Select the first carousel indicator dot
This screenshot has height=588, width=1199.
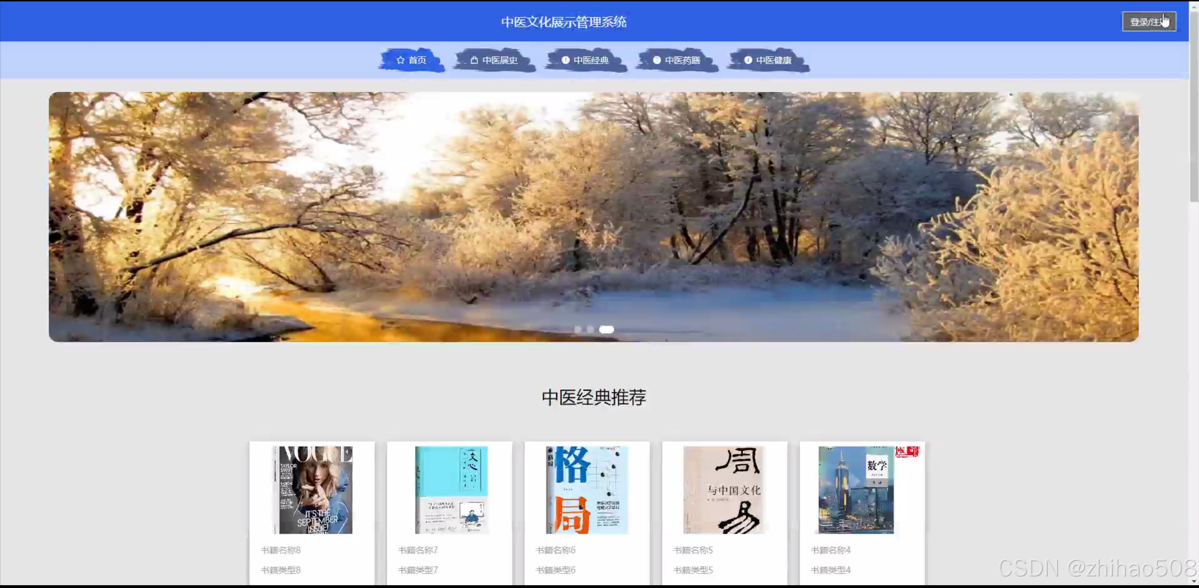[578, 329]
